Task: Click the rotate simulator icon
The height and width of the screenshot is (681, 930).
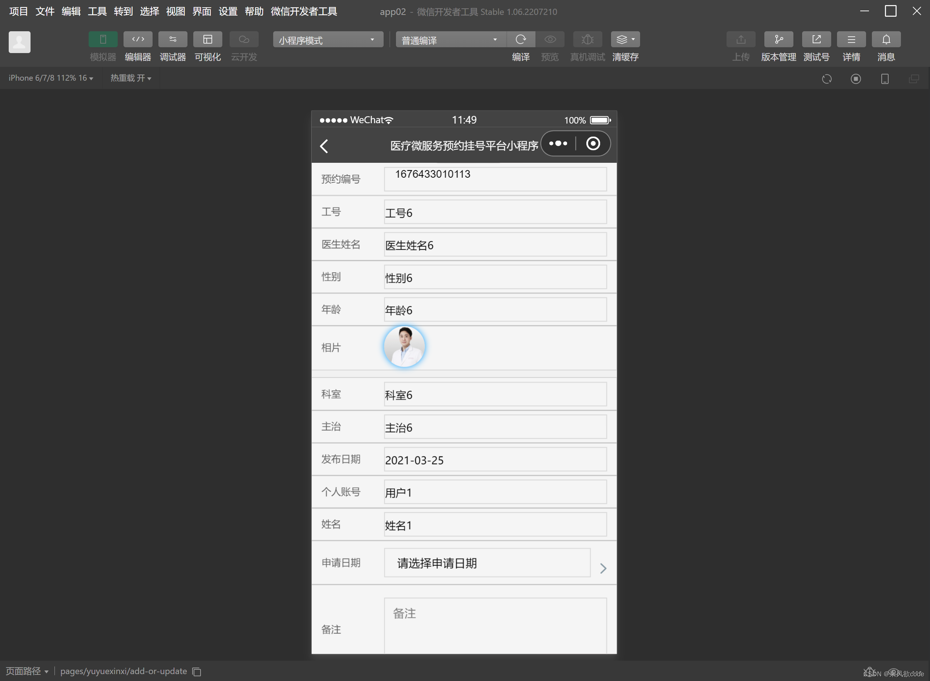Action: [x=827, y=79]
